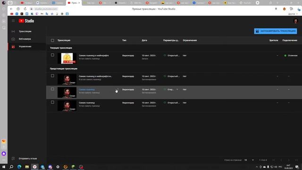Go to last page of stream list
Image resolution: width=302 pixels, height=170 pixels.
point(296,160)
